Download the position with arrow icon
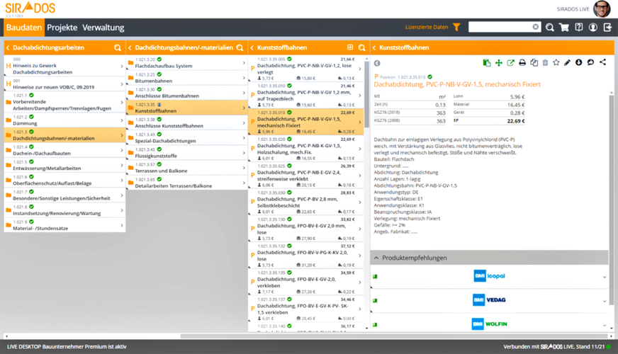618x354 pixels. (579, 63)
